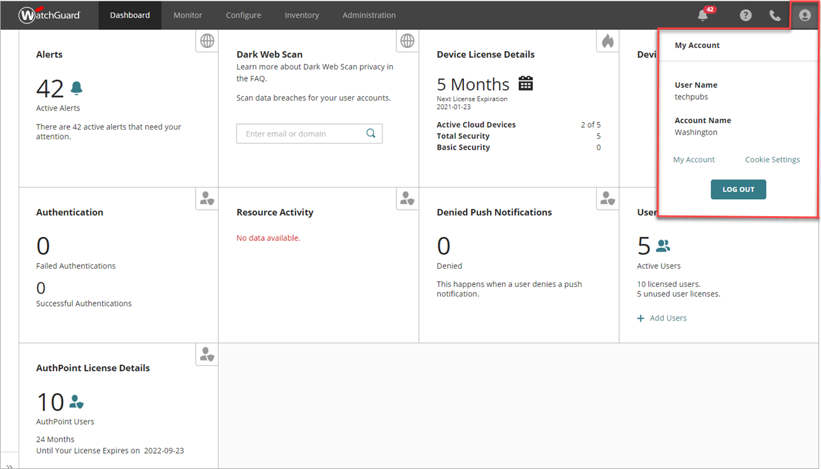Open the Configure menu
Screen dimensions: 821x469
click(244, 15)
